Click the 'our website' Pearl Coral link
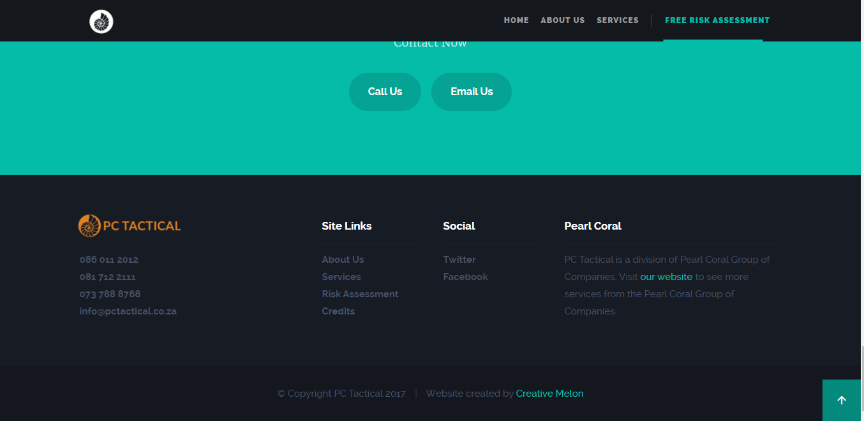864x421 pixels. (x=666, y=277)
